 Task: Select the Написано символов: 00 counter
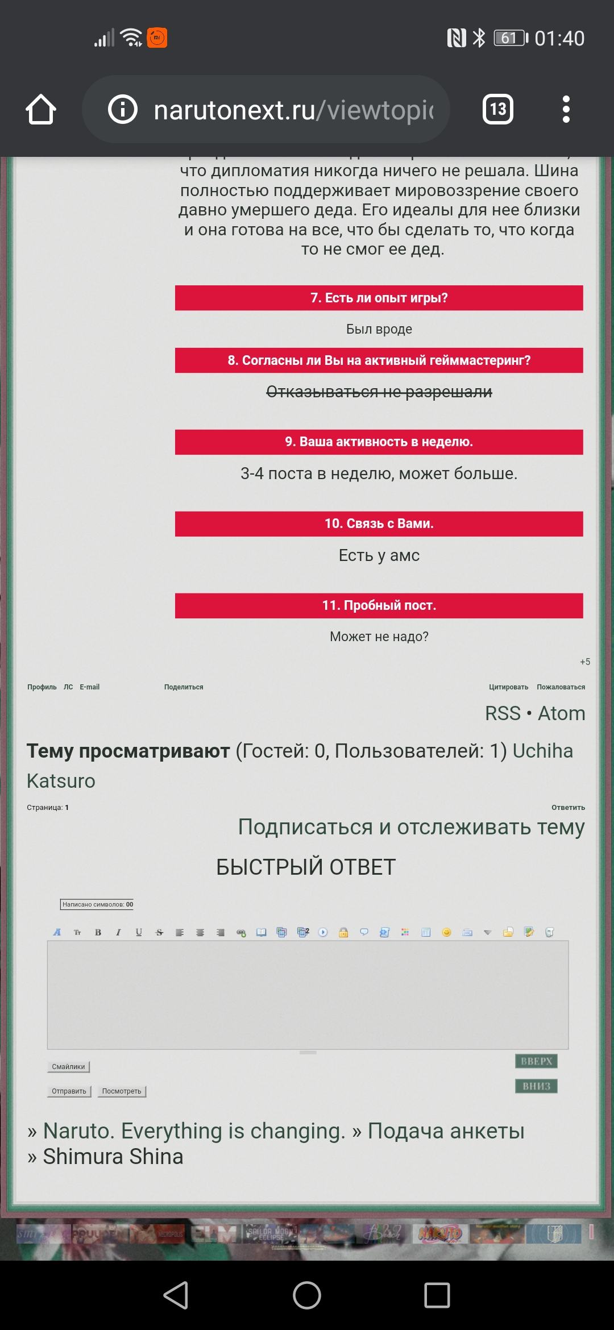pyautogui.click(x=98, y=904)
